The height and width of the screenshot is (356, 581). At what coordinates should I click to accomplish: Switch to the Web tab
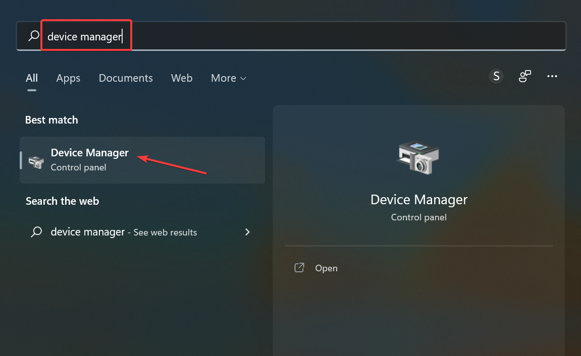[x=182, y=78]
